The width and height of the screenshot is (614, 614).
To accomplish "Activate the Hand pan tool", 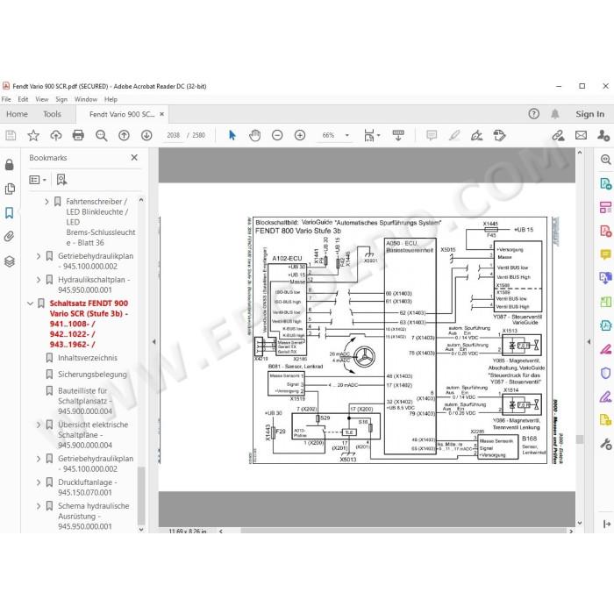I will click(254, 135).
